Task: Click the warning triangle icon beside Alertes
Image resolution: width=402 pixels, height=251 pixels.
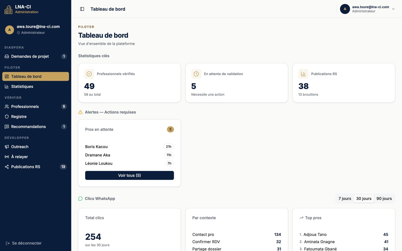Action: (80, 112)
